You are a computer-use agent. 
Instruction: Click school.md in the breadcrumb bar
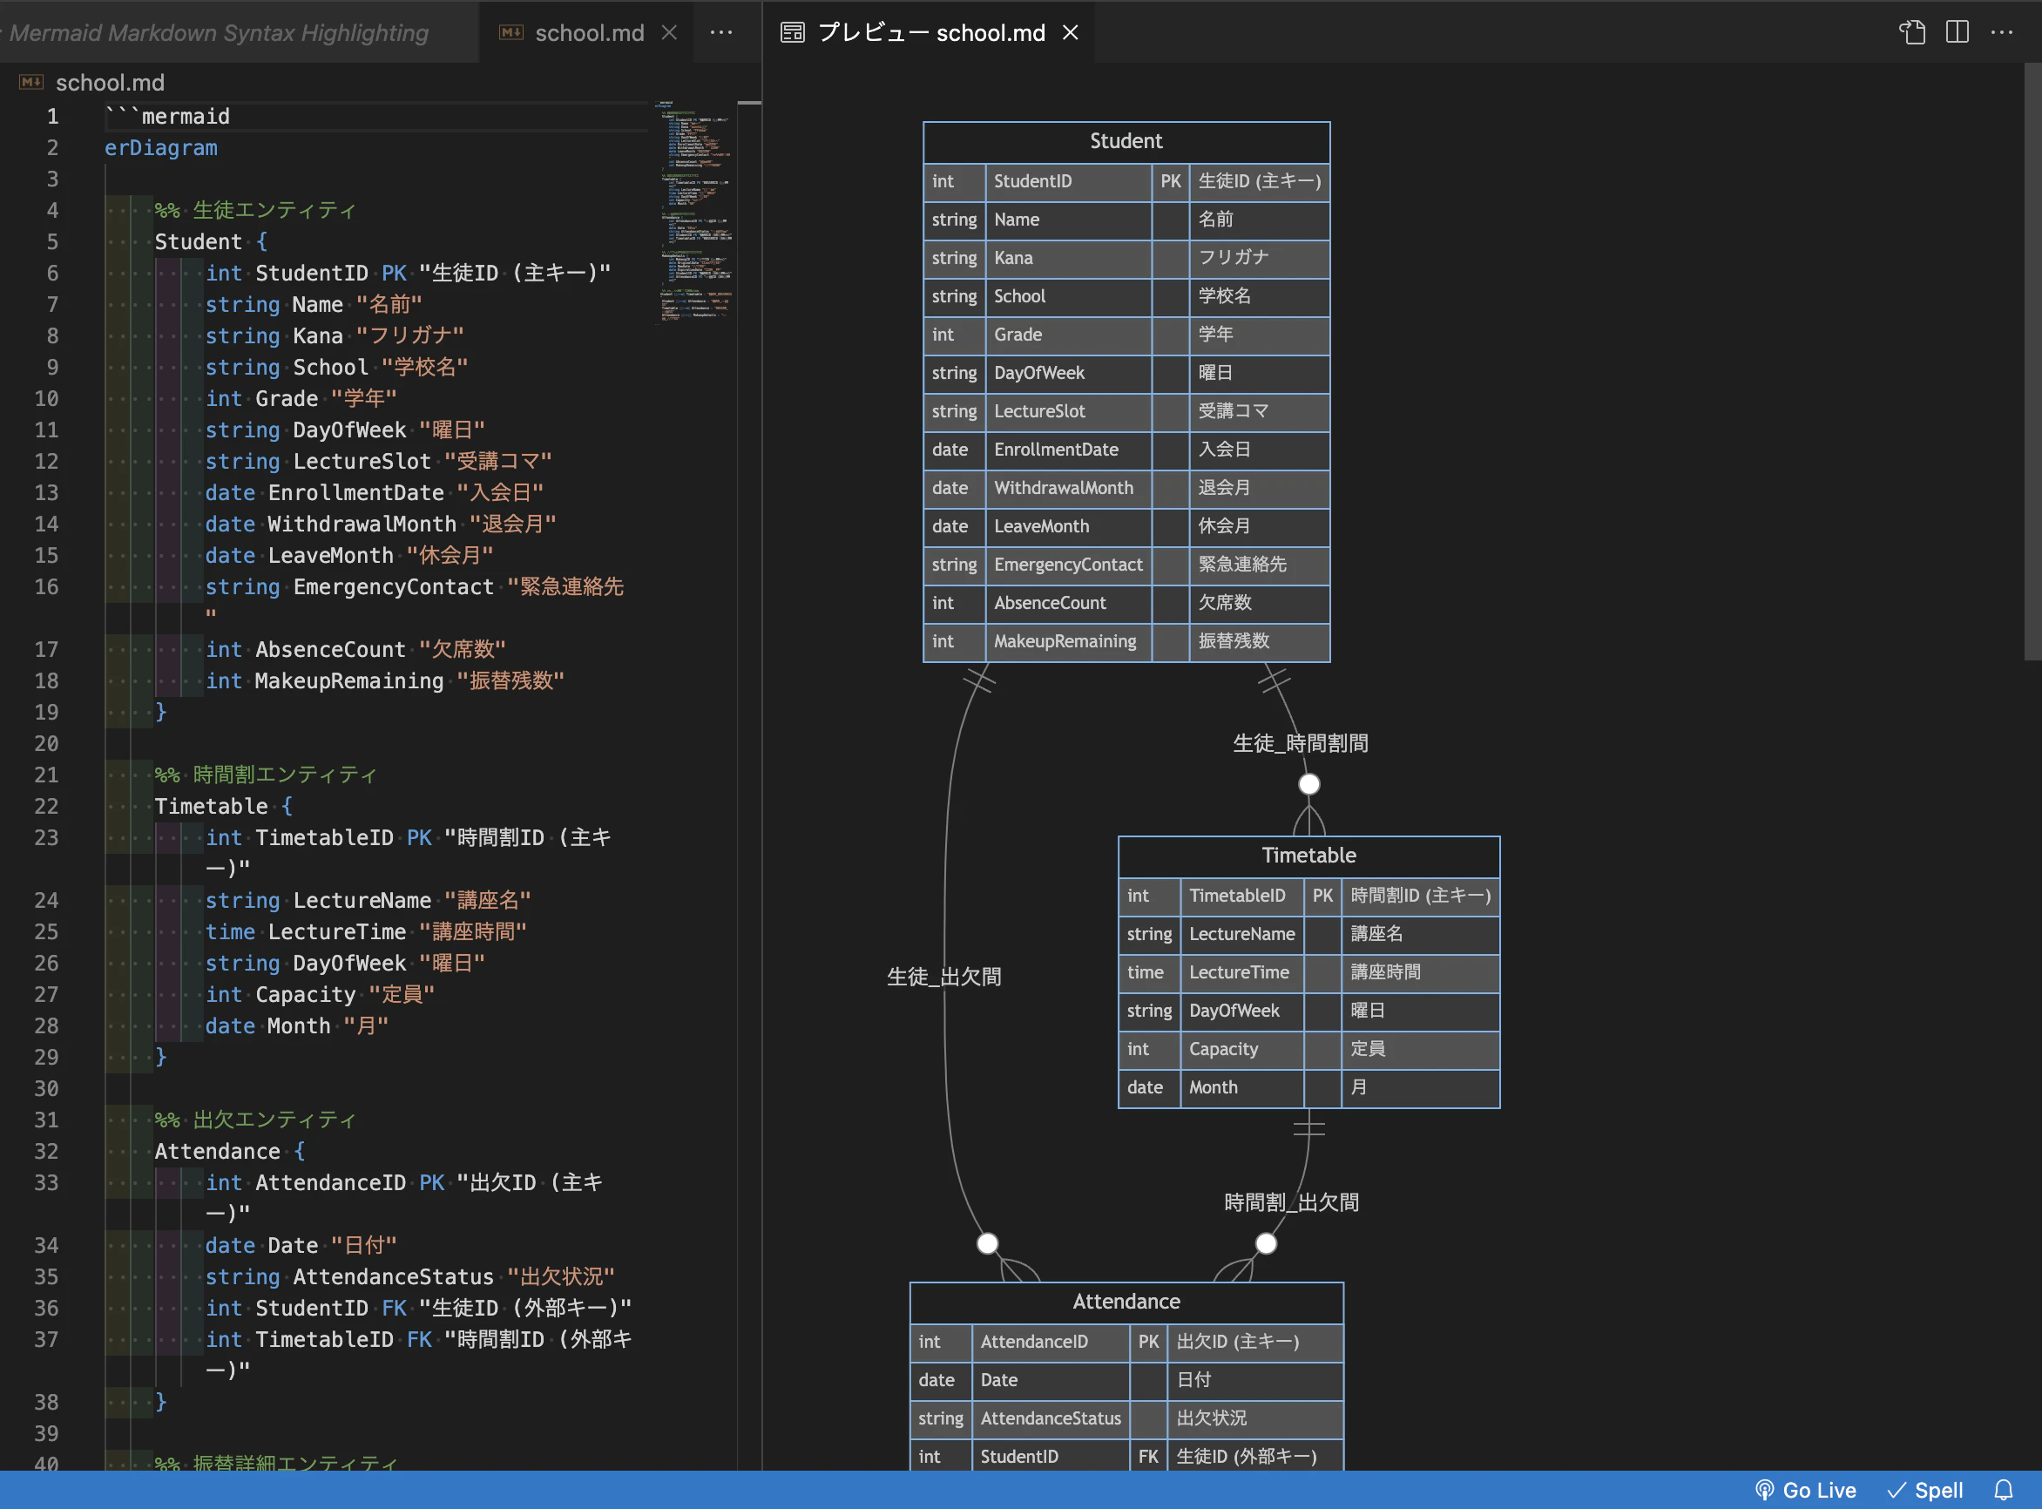point(110,82)
